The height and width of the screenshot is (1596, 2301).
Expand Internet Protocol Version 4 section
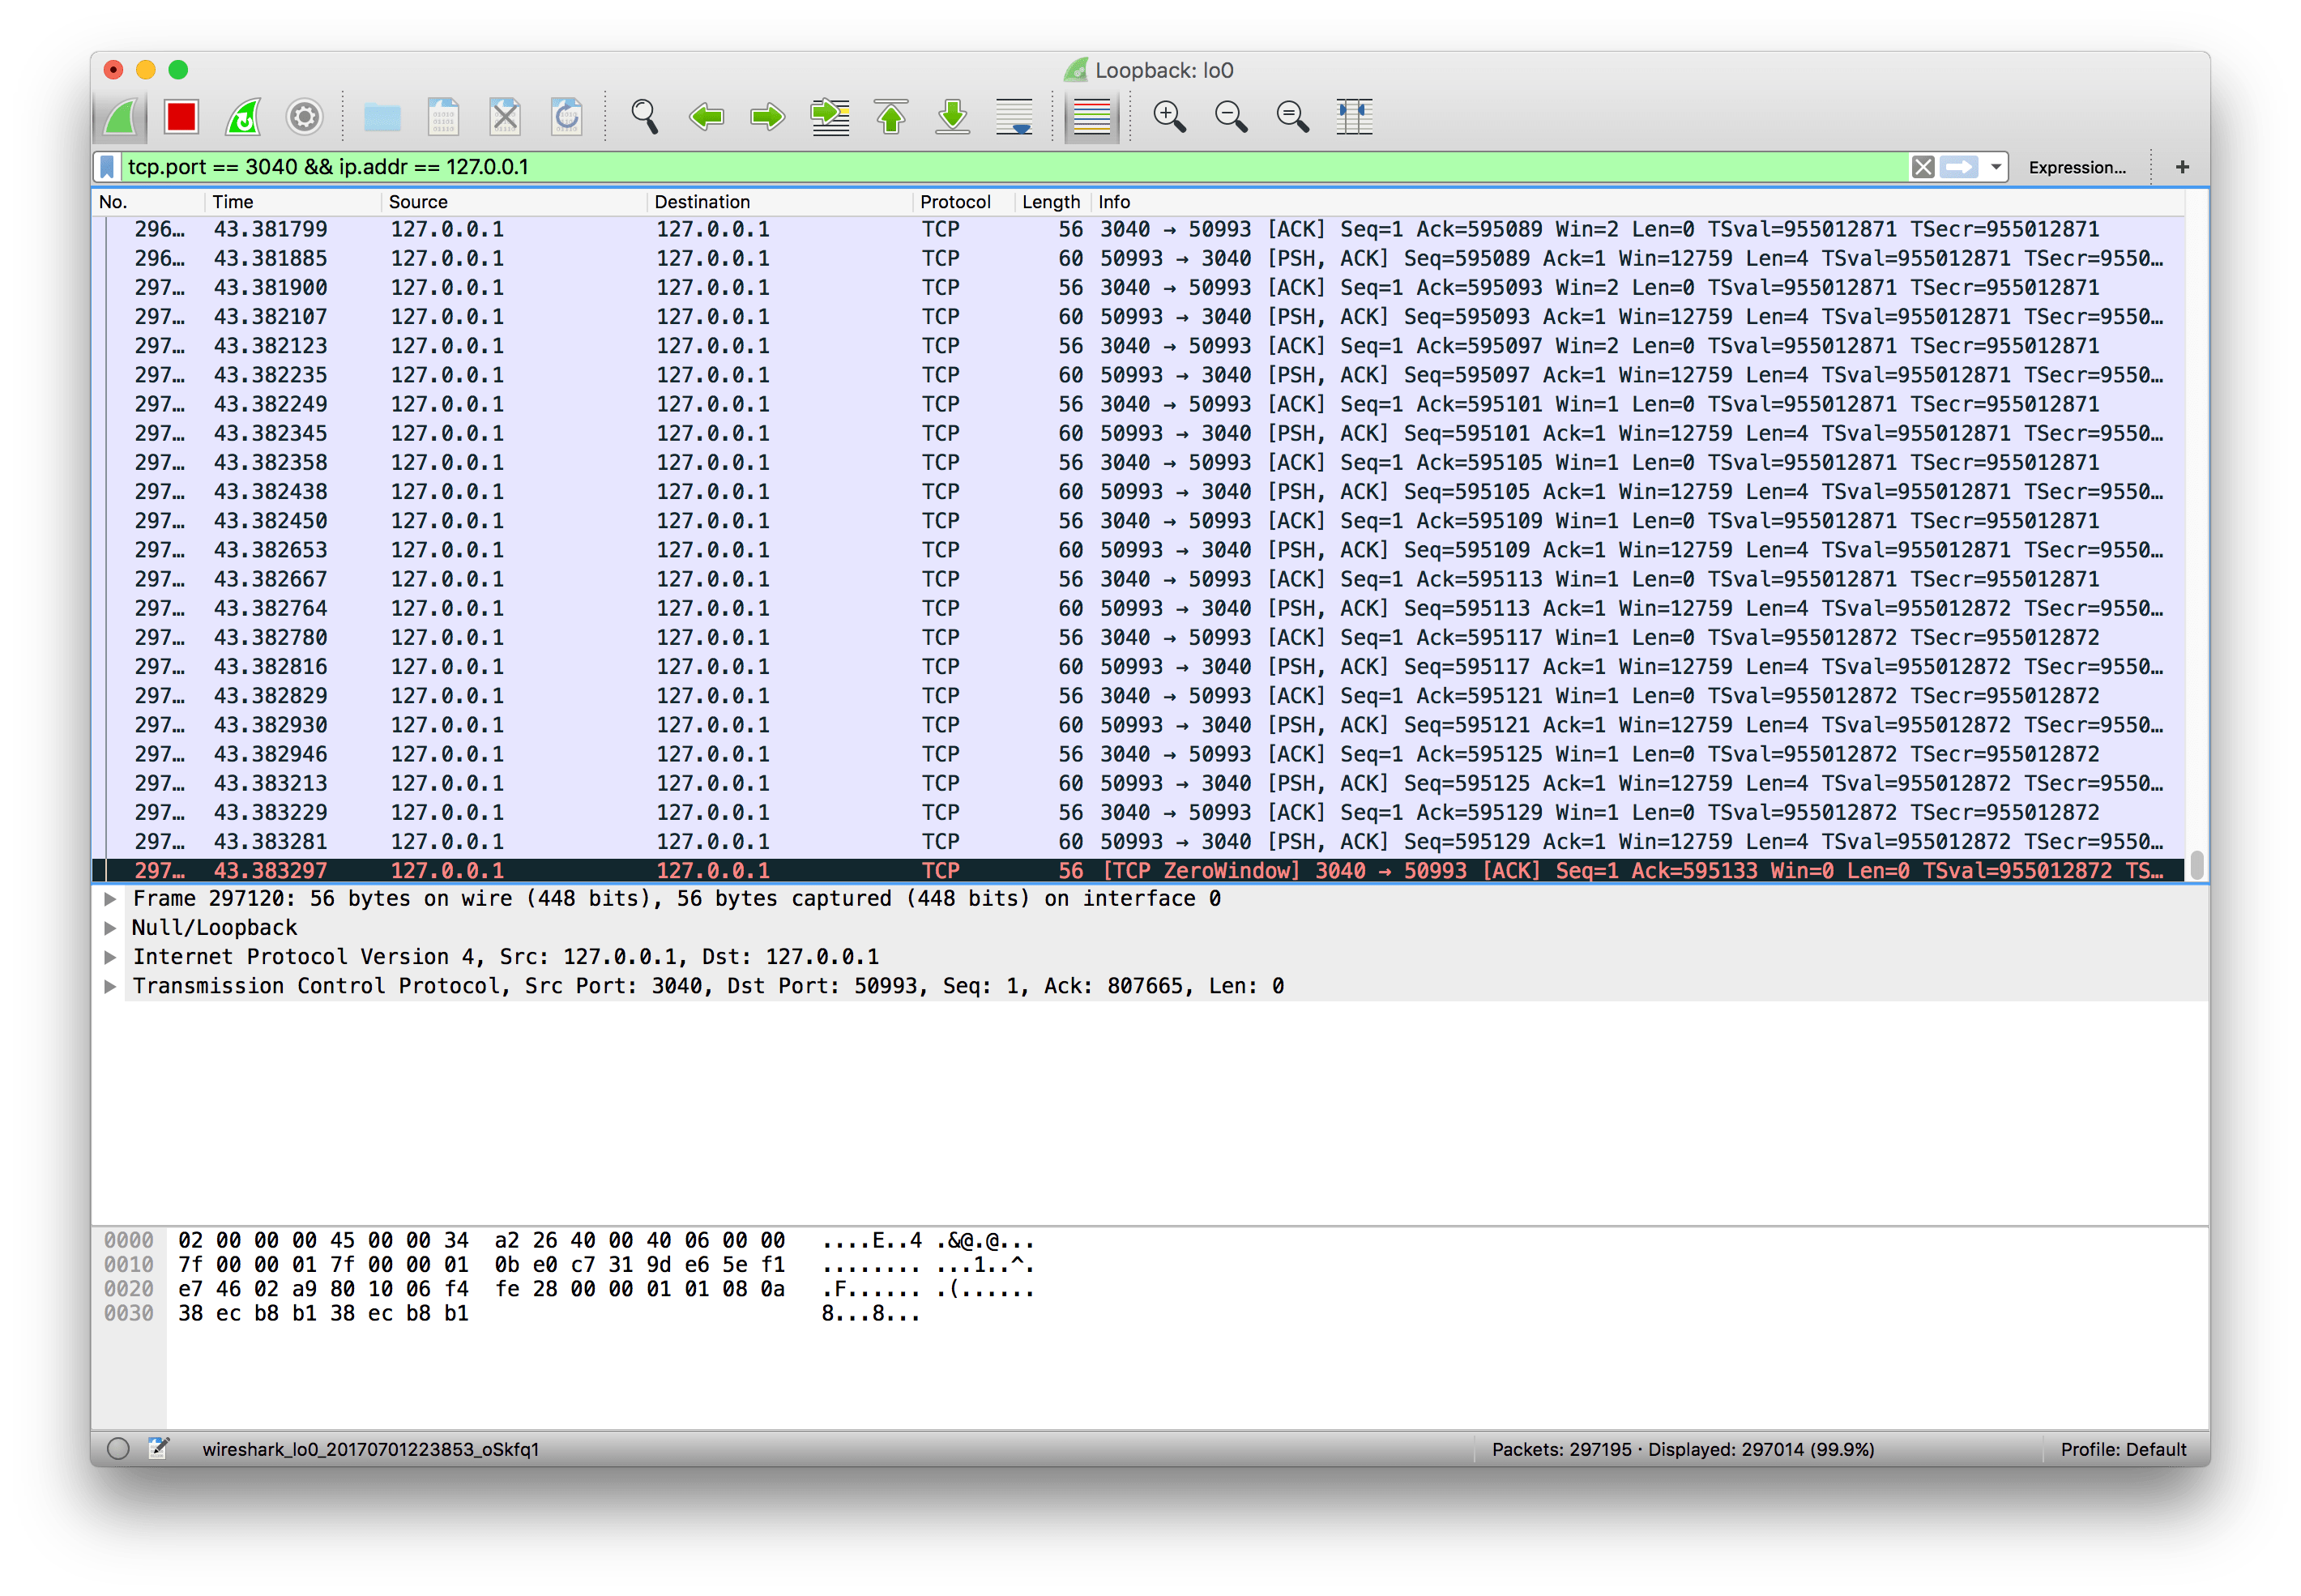(x=110, y=957)
